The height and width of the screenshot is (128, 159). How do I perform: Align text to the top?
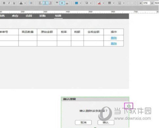click(x=57, y=3)
